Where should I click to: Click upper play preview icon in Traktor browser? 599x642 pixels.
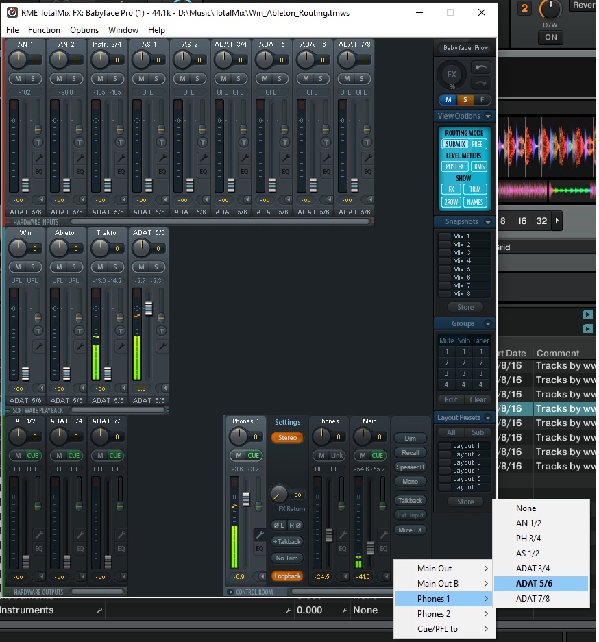tap(587, 314)
